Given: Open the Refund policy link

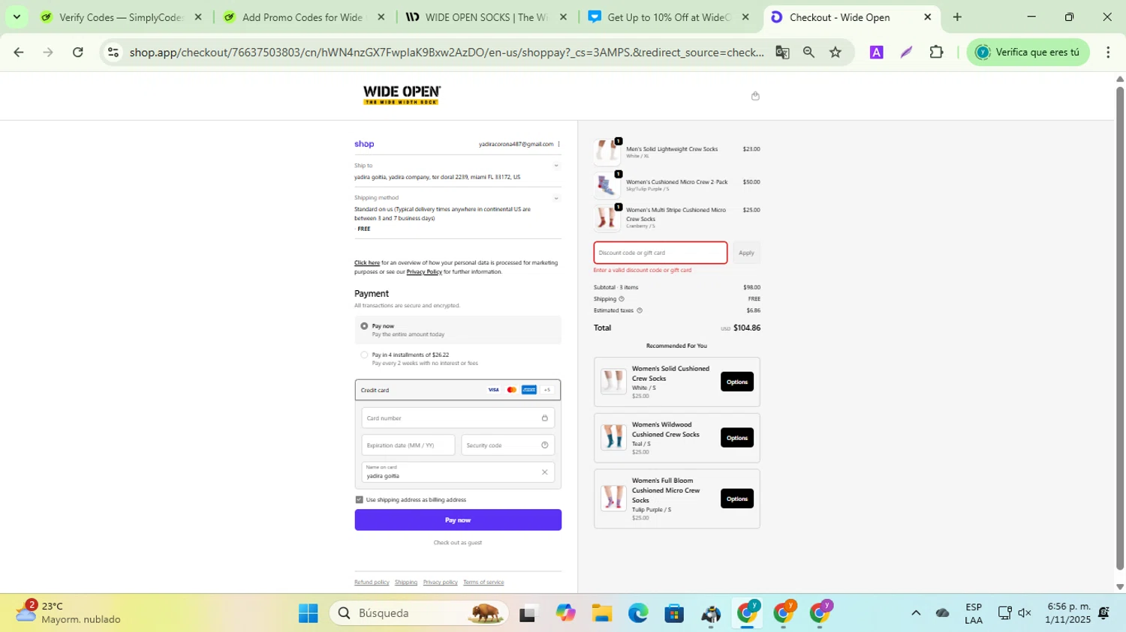Looking at the screenshot, I should tap(372, 583).
